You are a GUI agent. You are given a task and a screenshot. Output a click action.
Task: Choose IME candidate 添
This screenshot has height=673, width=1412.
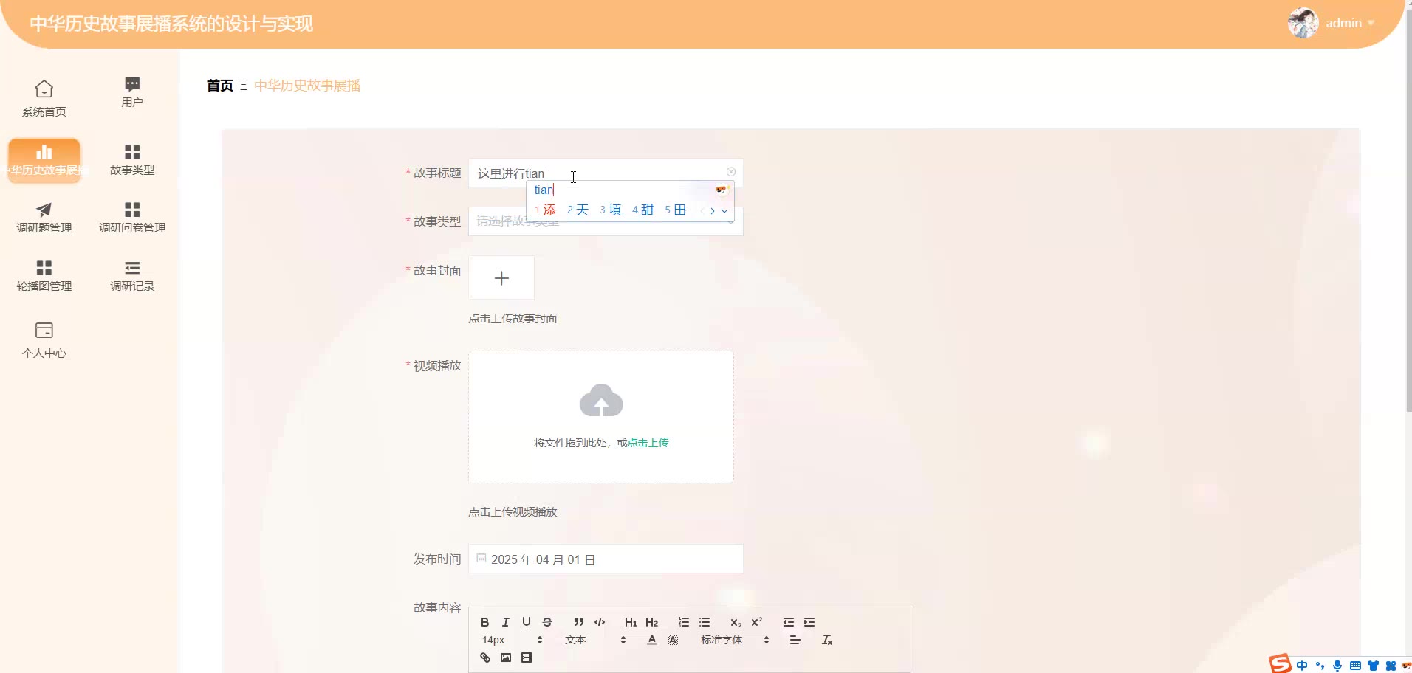(x=545, y=210)
